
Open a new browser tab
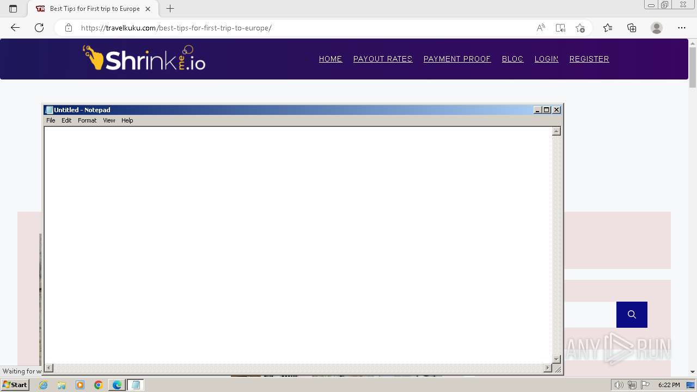point(170,9)
